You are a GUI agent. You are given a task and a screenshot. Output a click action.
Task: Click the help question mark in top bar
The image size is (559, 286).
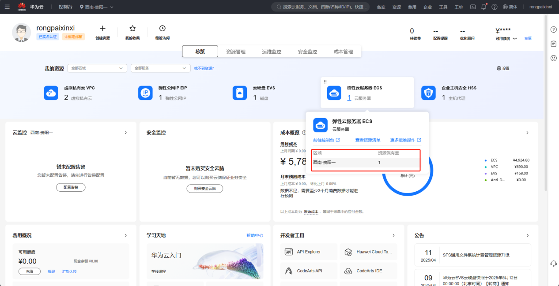coord(494,7)
